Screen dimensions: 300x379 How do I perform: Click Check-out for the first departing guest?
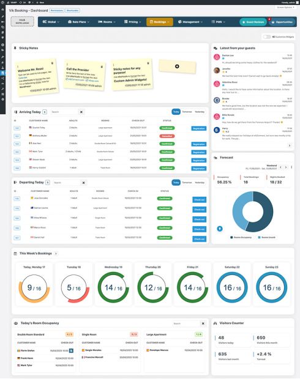click(200, 200)
